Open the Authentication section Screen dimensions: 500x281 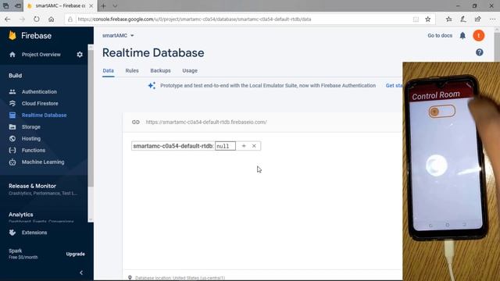[39, 92]
